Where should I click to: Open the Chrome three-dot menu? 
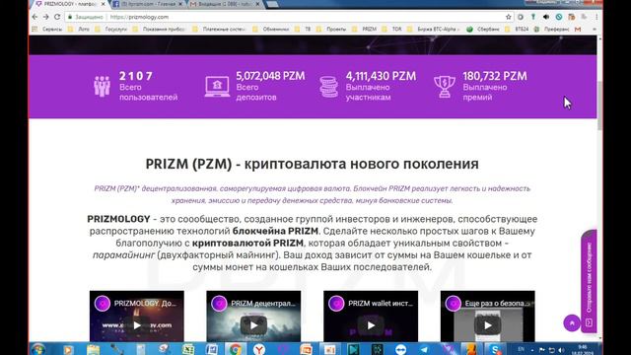pos(596,17)
